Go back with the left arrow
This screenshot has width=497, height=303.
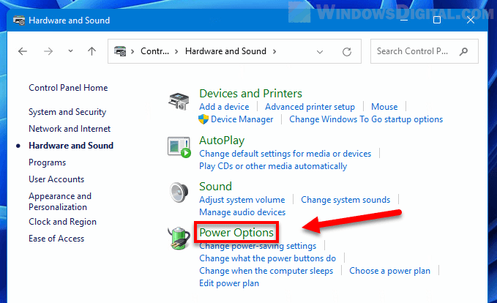coord(23,51)
